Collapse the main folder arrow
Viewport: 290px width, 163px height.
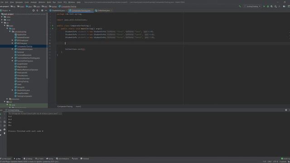tap(5, 26)
